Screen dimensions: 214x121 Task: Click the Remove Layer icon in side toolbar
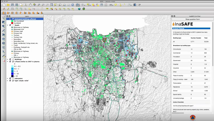tap(4, 60)
